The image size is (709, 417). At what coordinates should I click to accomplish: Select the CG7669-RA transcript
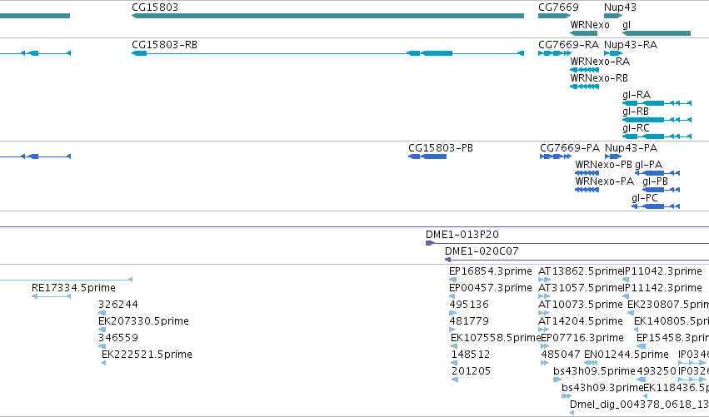[x=555, y=53]
